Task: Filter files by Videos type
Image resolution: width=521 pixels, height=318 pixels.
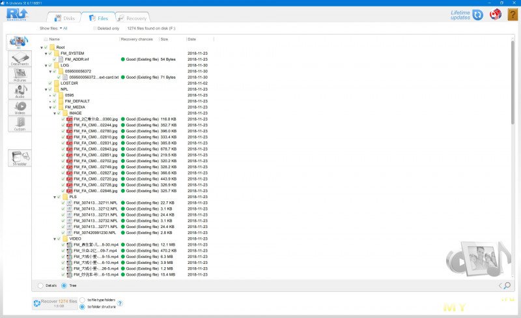Action: tap(20, 108)
